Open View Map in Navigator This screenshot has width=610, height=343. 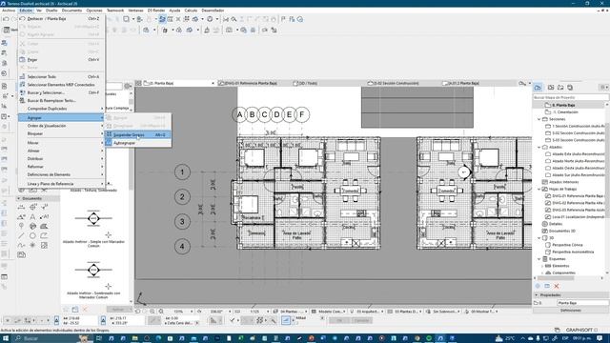click(x=551, y=88)
